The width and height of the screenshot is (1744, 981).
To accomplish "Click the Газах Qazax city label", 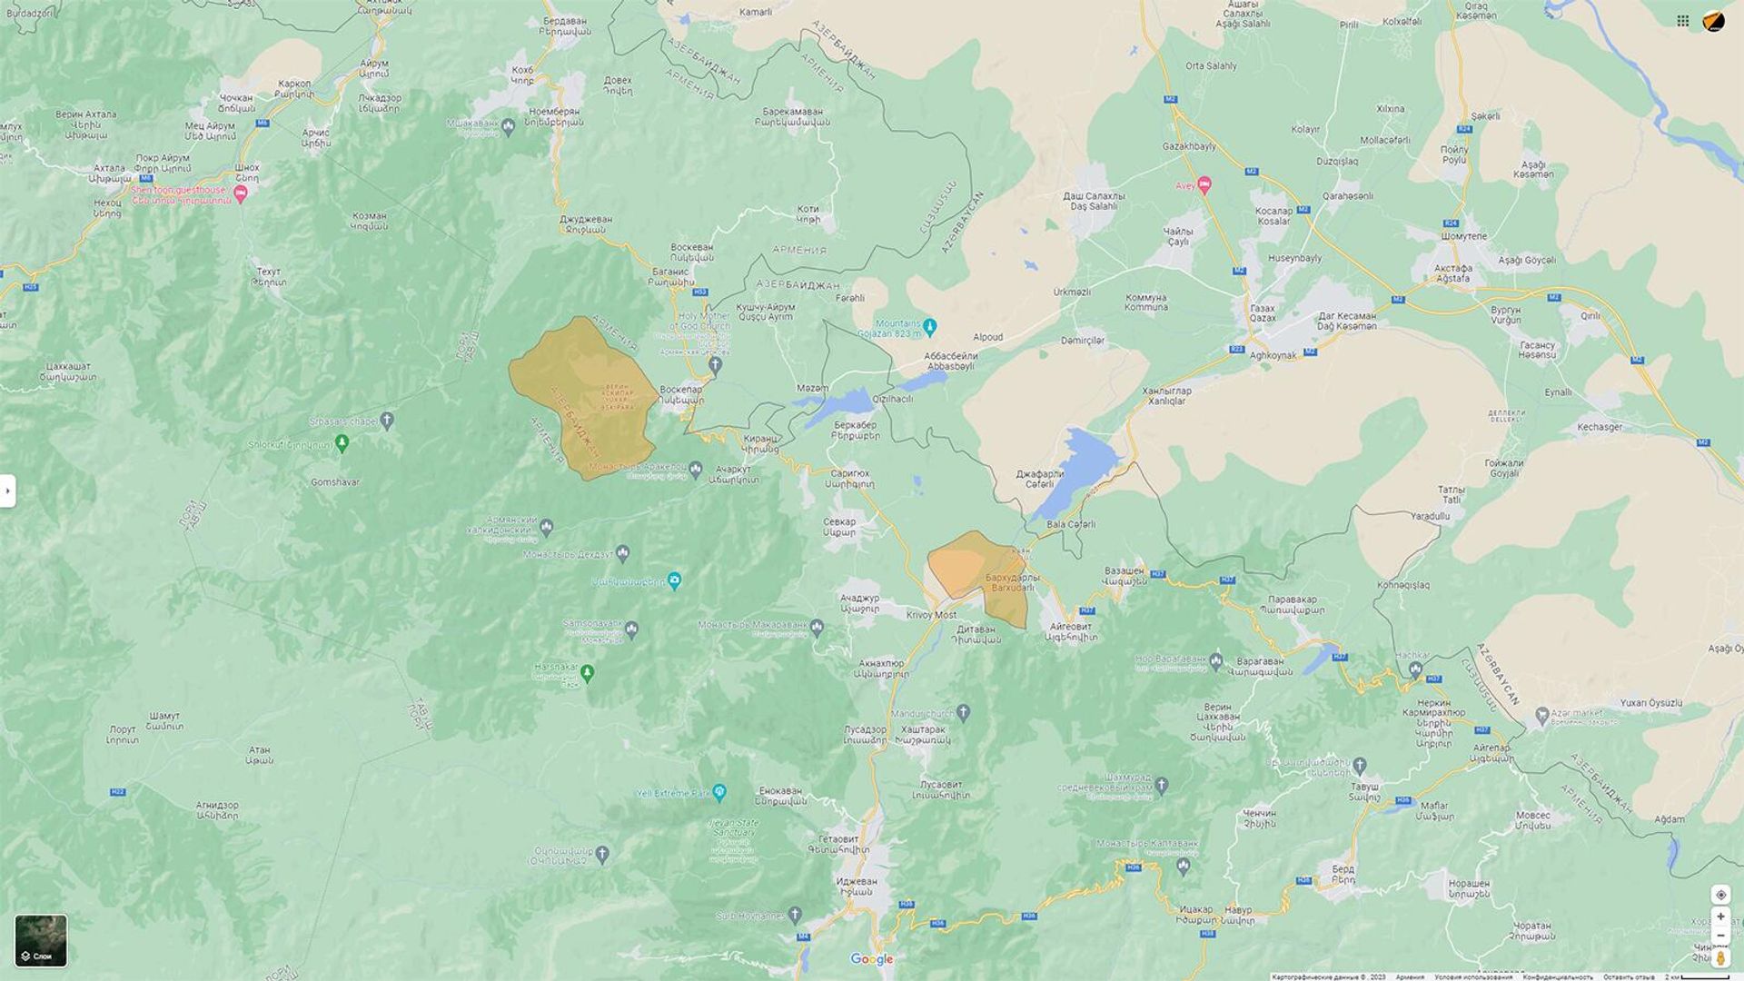I will [1263, 313].
